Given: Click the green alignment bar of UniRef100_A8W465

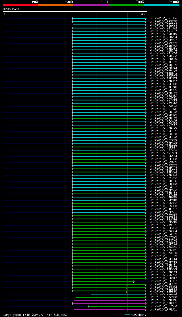Looking at the screenshot, I should pos(109,119).
